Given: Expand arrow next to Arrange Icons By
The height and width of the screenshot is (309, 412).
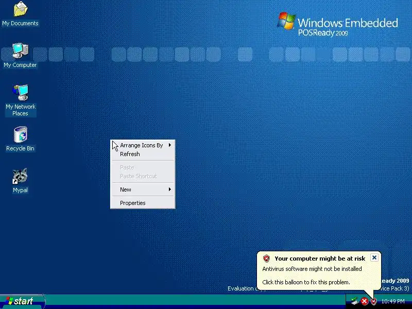Looking at the screenshot, I should (x=170, y=145).
